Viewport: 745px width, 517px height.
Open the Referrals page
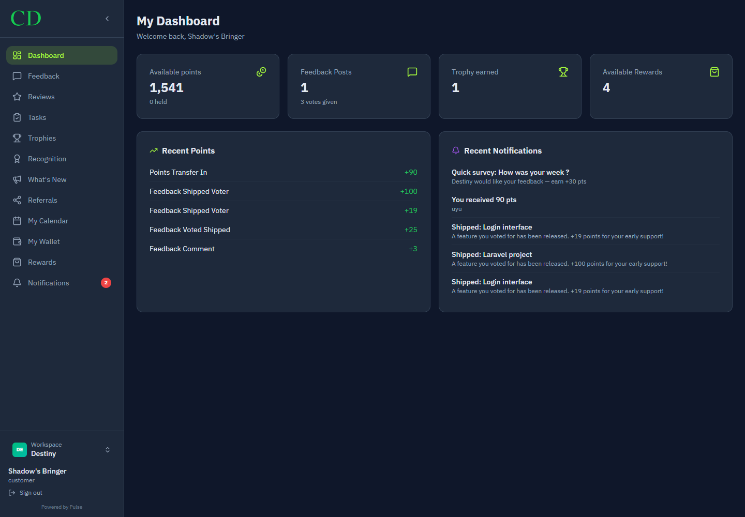click(62, 200)
